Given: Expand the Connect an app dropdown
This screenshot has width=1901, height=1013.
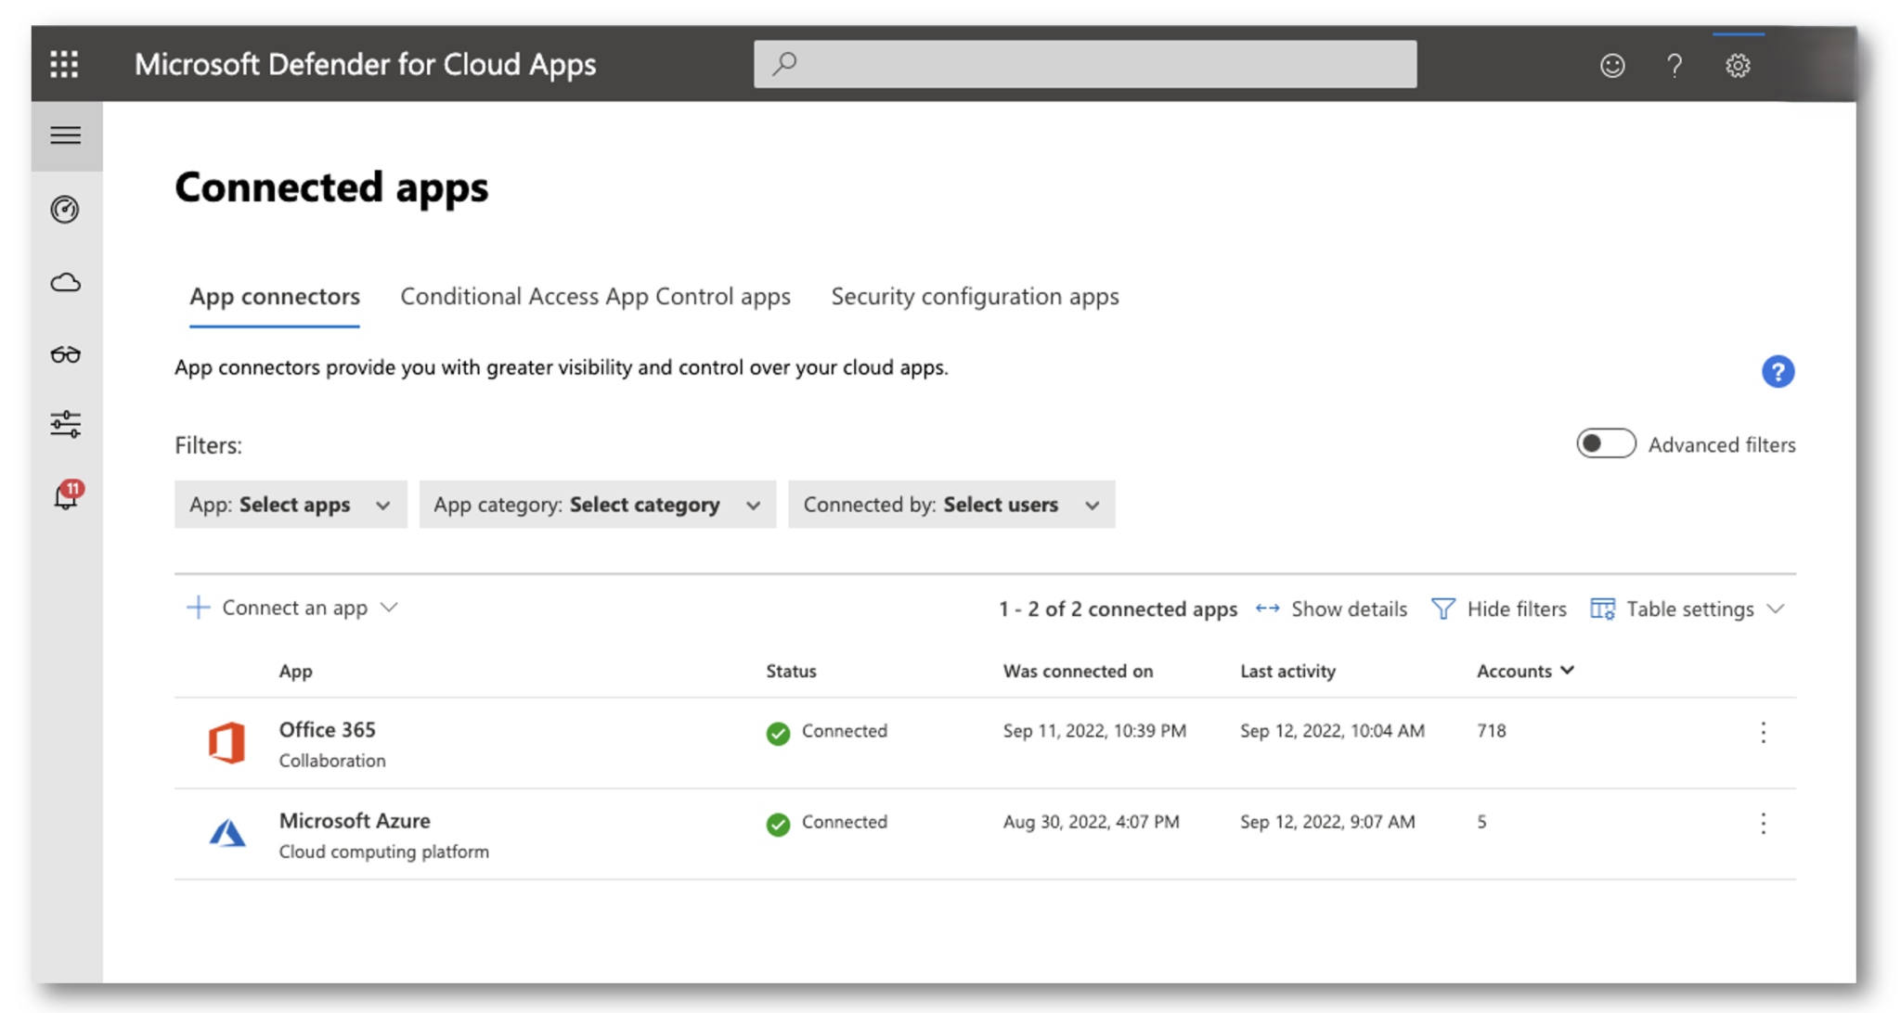Looking at the screenshot, I should click(x=292, y=608).
